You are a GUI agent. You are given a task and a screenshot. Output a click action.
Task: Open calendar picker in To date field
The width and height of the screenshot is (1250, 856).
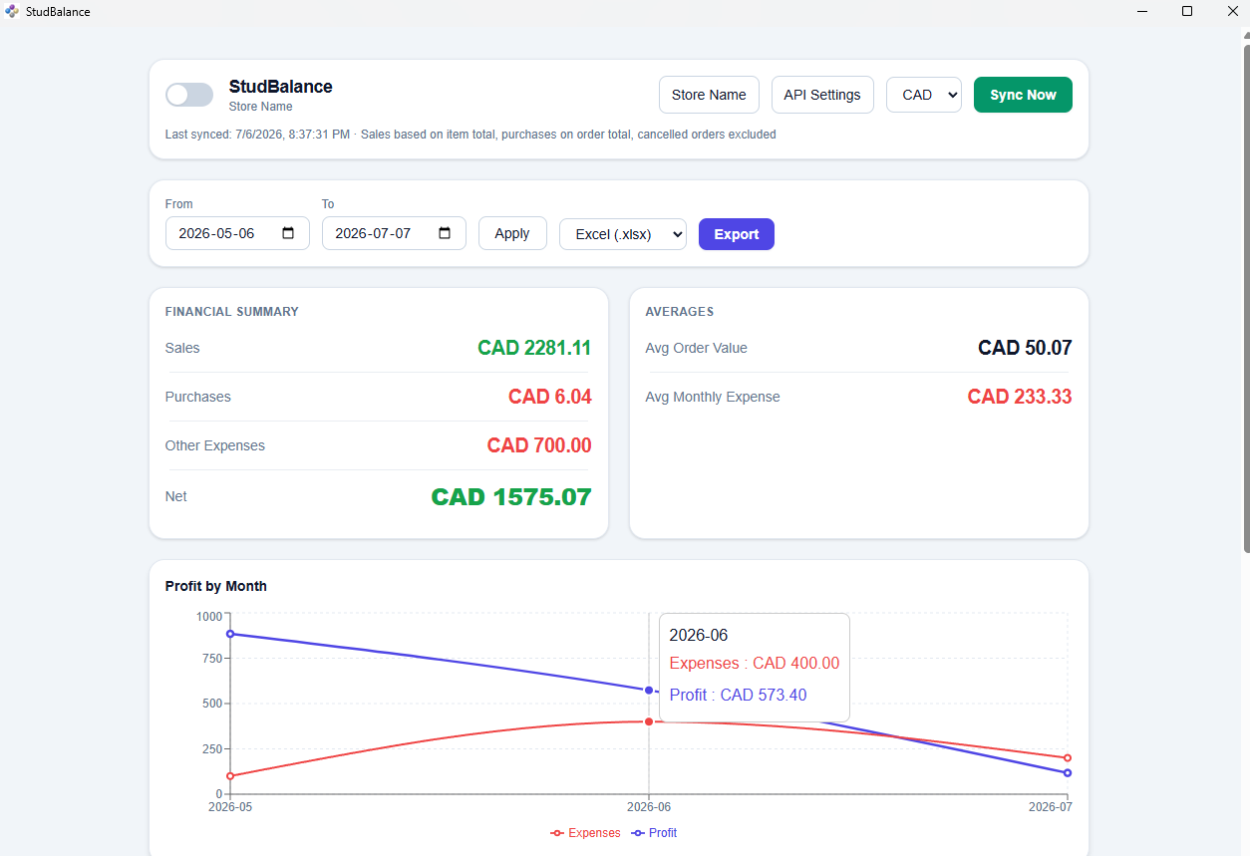tap(446, 233)
